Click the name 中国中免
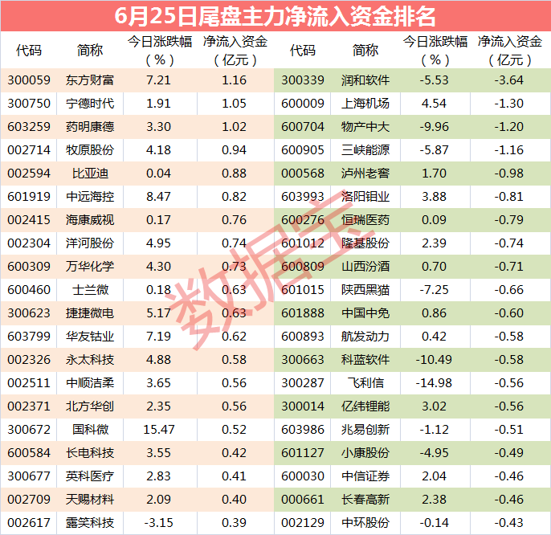This screenshot has width=551, height=535. (x=365, y=312)
